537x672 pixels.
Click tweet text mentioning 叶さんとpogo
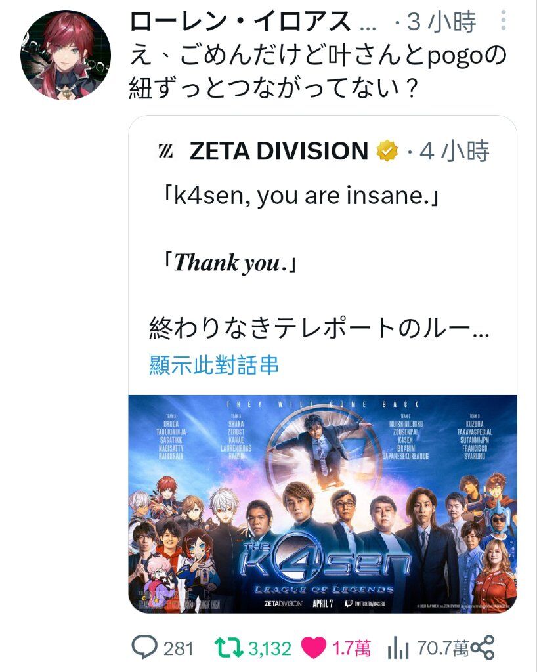[x=318, y=72]
